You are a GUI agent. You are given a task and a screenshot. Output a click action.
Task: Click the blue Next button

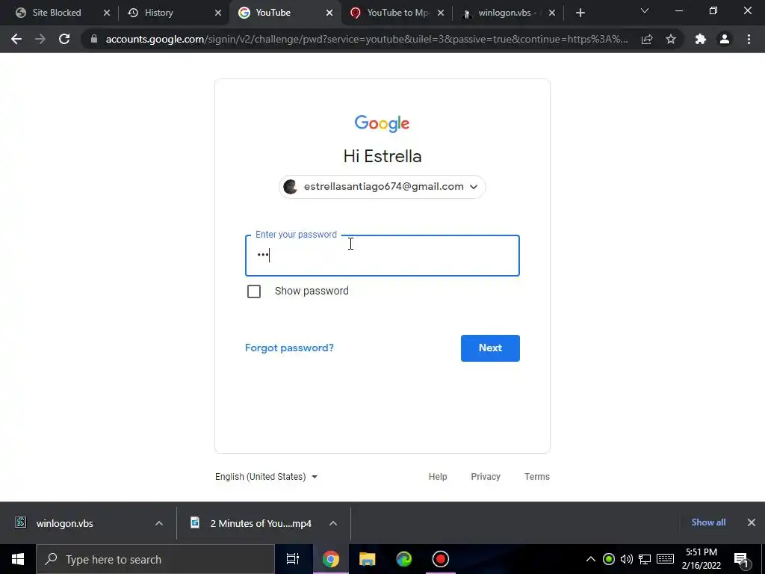tap(490, 348)
